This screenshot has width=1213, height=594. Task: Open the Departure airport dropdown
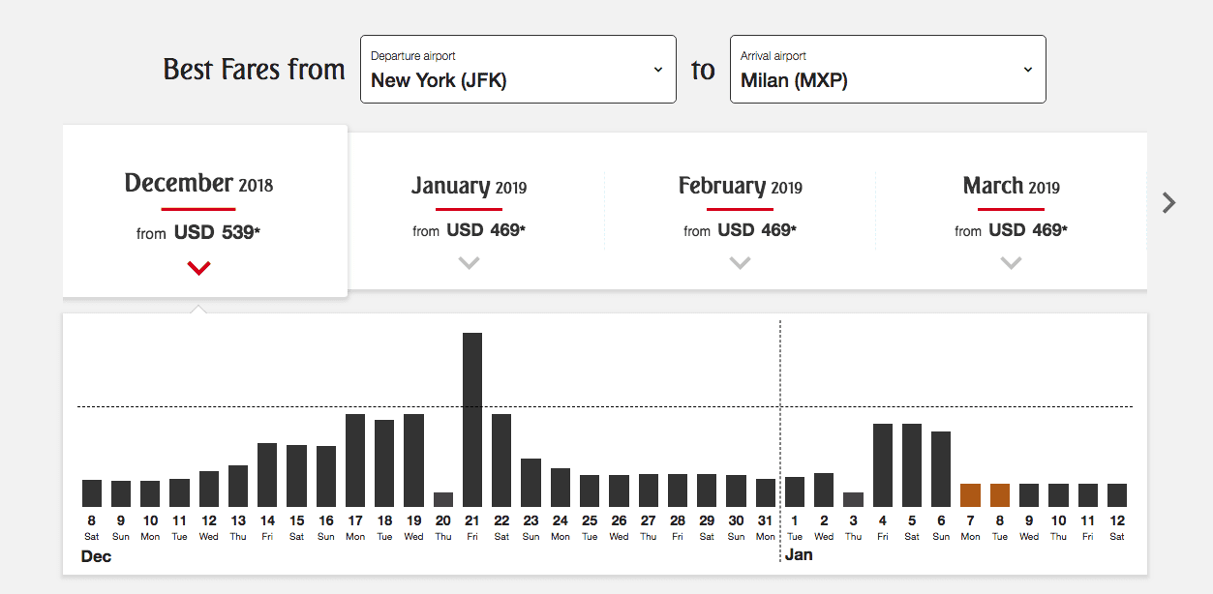click(x=518, y=69)
